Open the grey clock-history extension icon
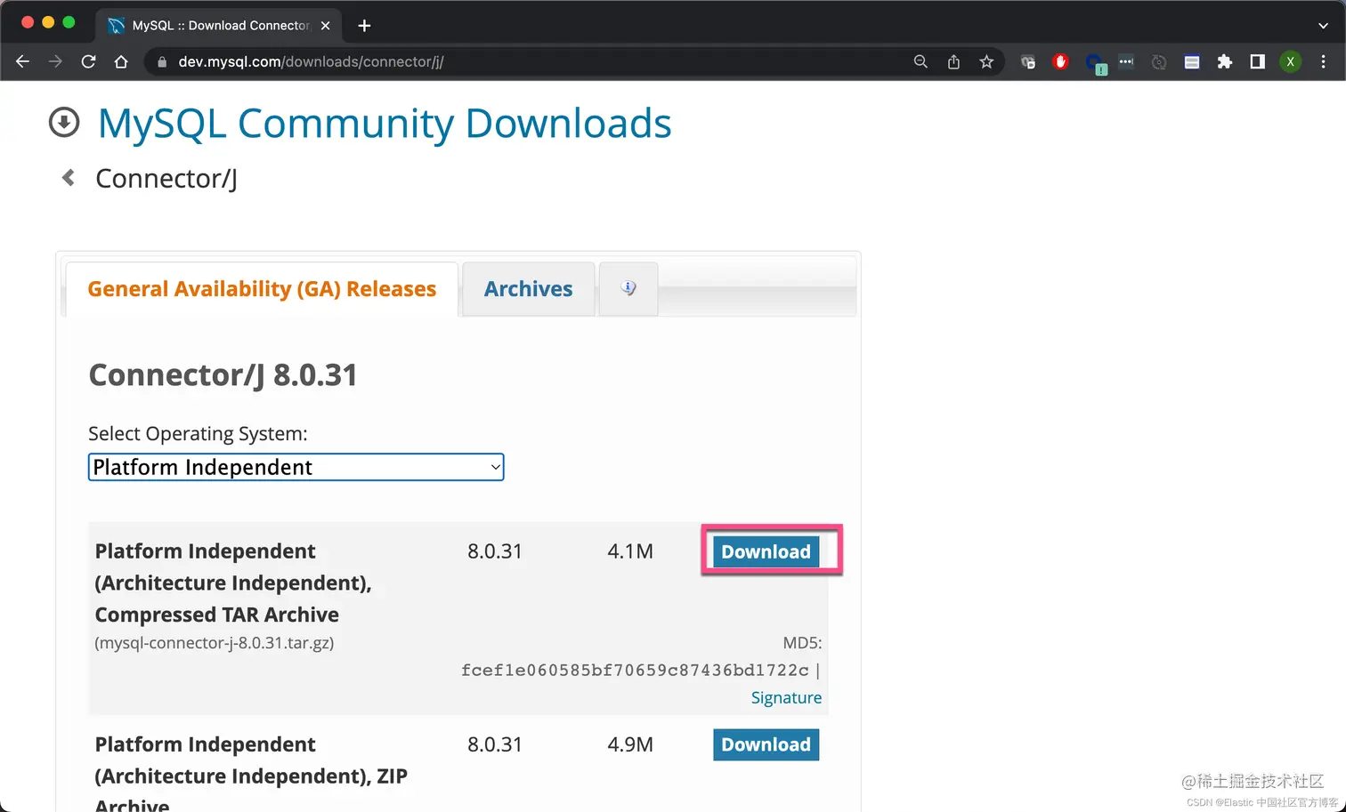 pyautogui.click(x=1159, y=61)
